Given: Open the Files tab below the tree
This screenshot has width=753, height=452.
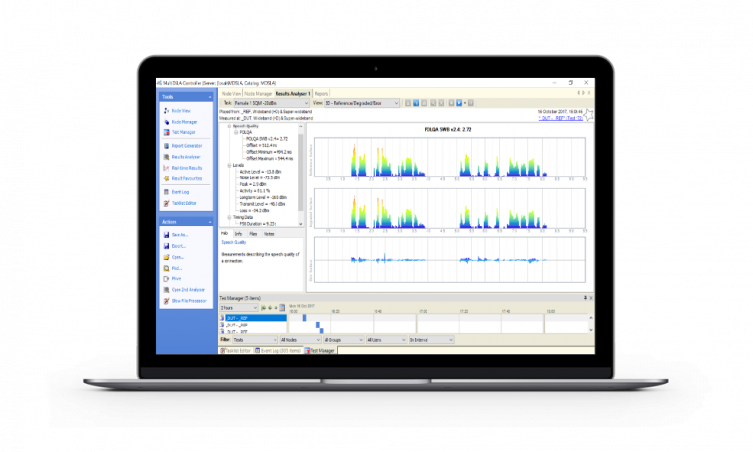Looking at the screenshot, I should [253, 234].
